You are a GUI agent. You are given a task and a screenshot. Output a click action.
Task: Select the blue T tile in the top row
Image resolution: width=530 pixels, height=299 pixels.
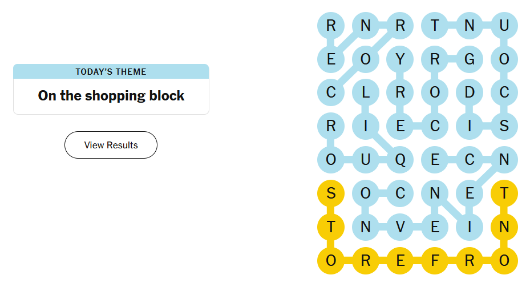(435, 25)
